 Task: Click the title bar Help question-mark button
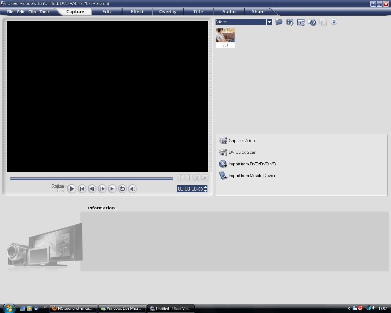(373, 4)
